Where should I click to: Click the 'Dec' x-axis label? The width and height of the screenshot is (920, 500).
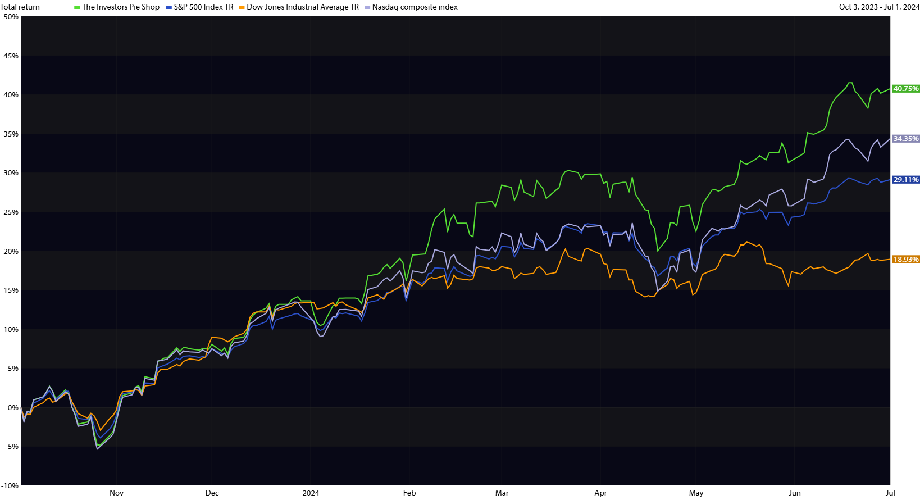pyautogui.click(x=212, y=493)
